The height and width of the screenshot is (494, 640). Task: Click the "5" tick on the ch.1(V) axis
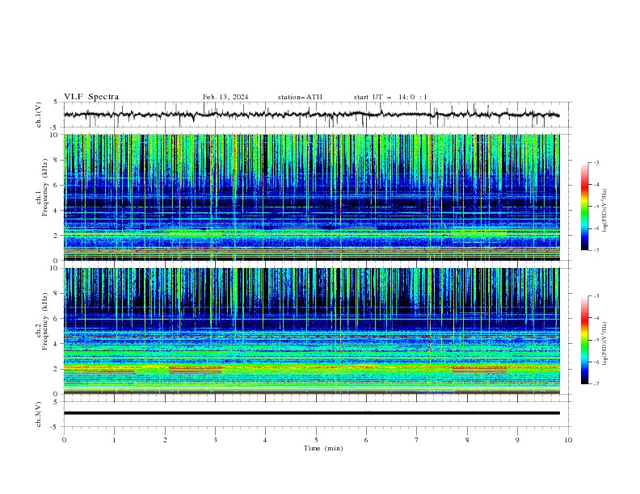pyautogui.click(x=57, y=102)
